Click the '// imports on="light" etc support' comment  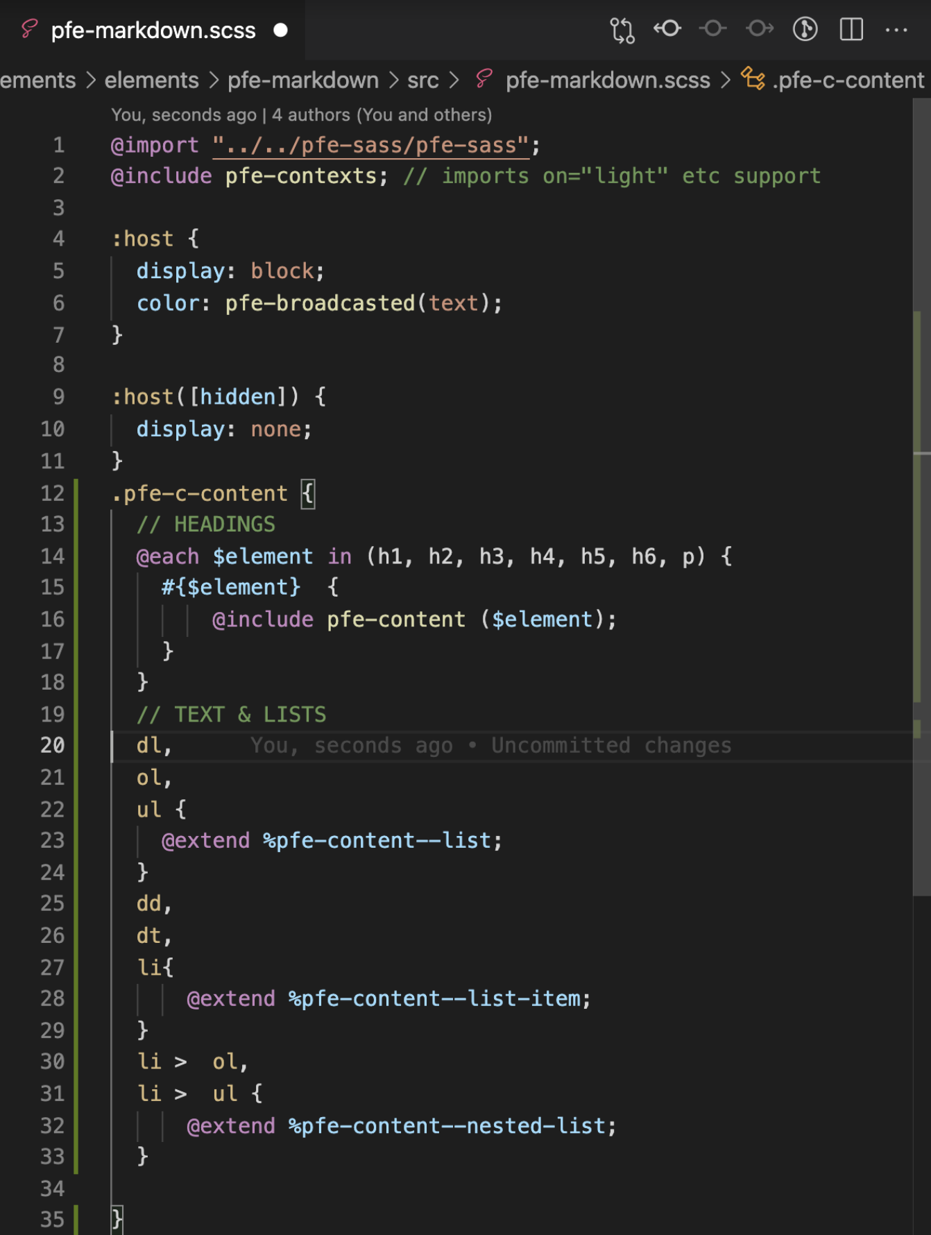coord(612,176)
